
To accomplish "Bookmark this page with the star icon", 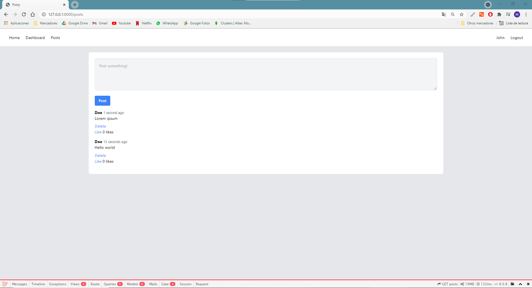I will tap(462, 14).
